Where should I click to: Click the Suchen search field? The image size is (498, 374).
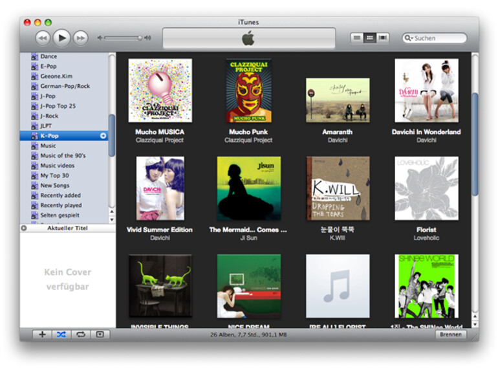click(x=434, y=38)
